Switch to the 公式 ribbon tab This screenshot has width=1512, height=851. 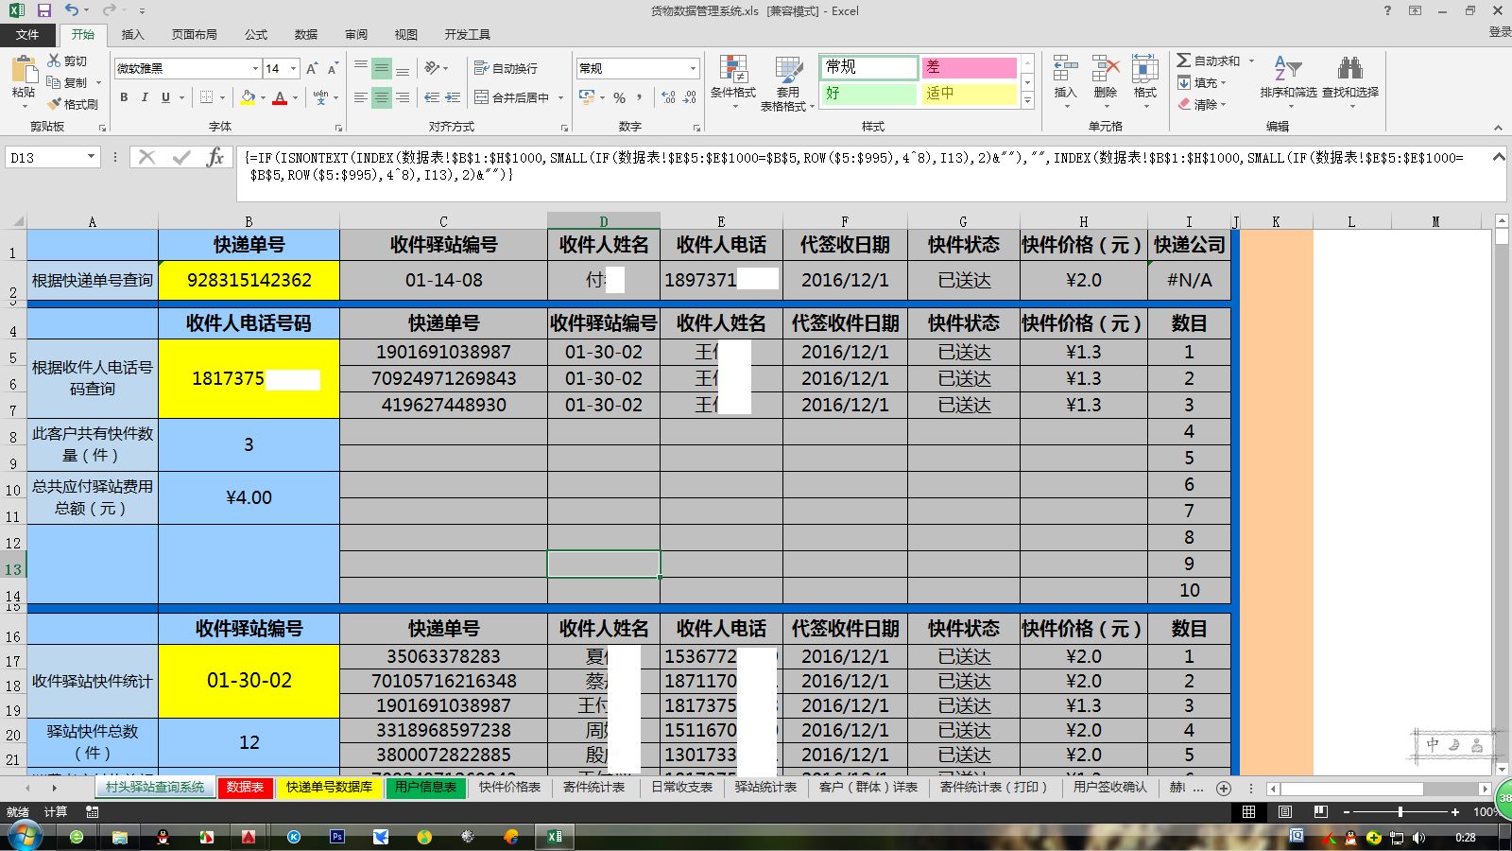(256, 34)
